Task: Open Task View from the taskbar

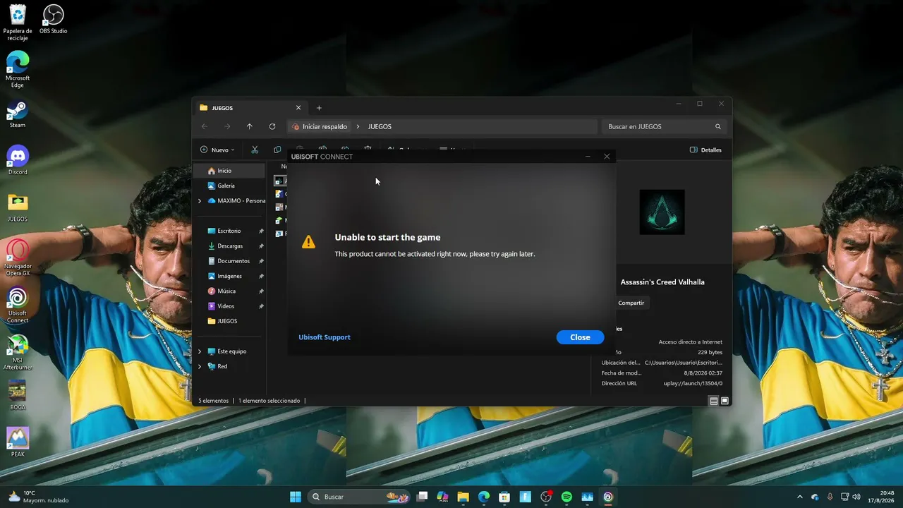Action: click(x=422, y=497)
